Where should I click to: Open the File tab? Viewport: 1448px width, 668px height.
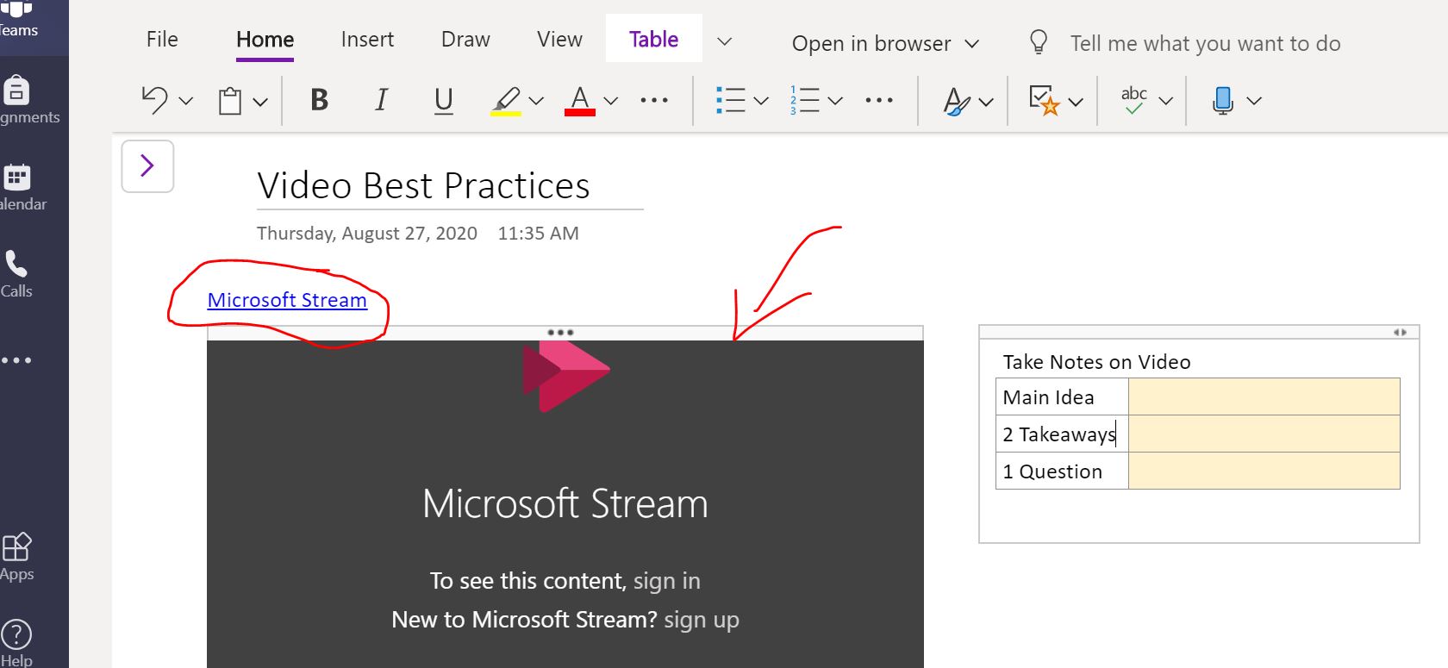point(162,39)
